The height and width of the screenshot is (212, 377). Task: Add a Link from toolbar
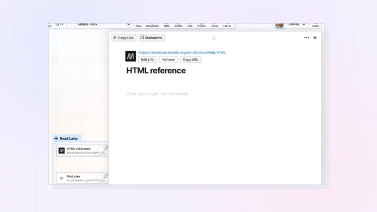[x=190, y=25]
